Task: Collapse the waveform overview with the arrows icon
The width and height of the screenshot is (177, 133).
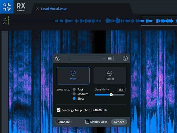Action: tap(5, 21)
